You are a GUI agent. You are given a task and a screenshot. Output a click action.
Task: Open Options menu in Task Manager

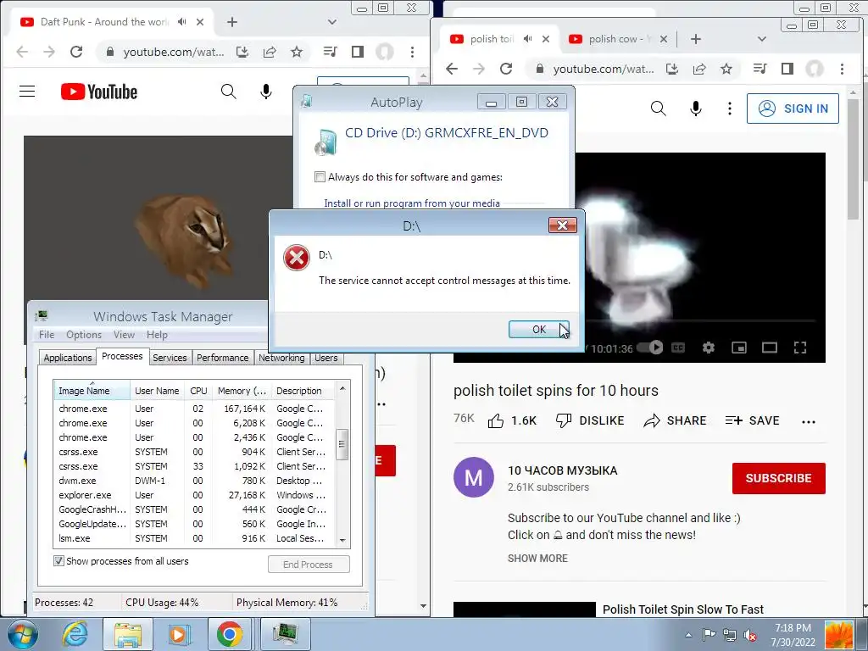tap(84, 334)
